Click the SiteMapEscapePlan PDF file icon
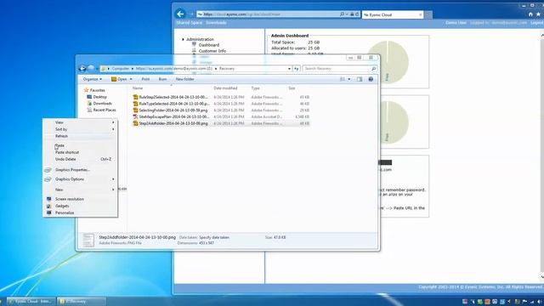This screenshot has width=544, height=306. coord(136,117)
